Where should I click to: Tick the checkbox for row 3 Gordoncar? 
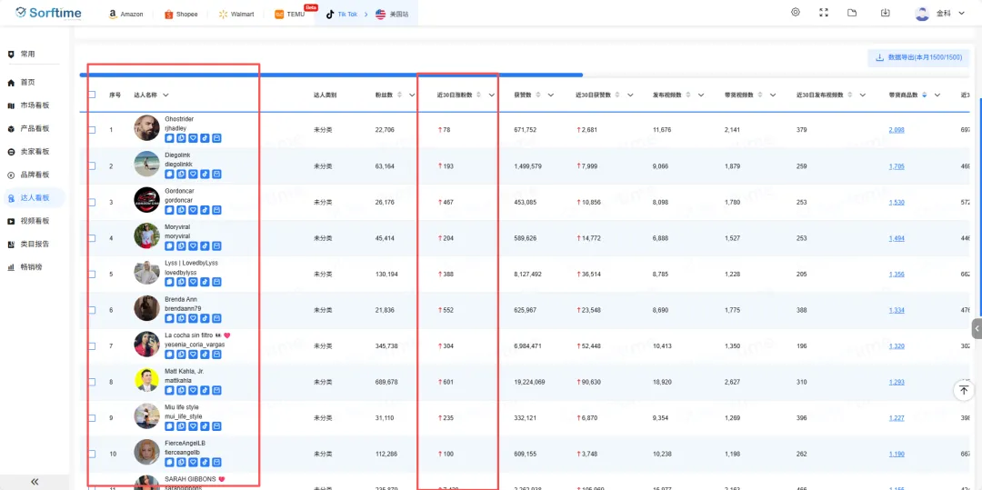click(x=92, y=202)
